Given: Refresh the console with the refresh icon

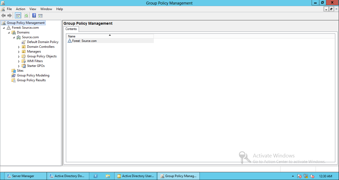Looking at the screenshot, I should [x=26, y=15].
